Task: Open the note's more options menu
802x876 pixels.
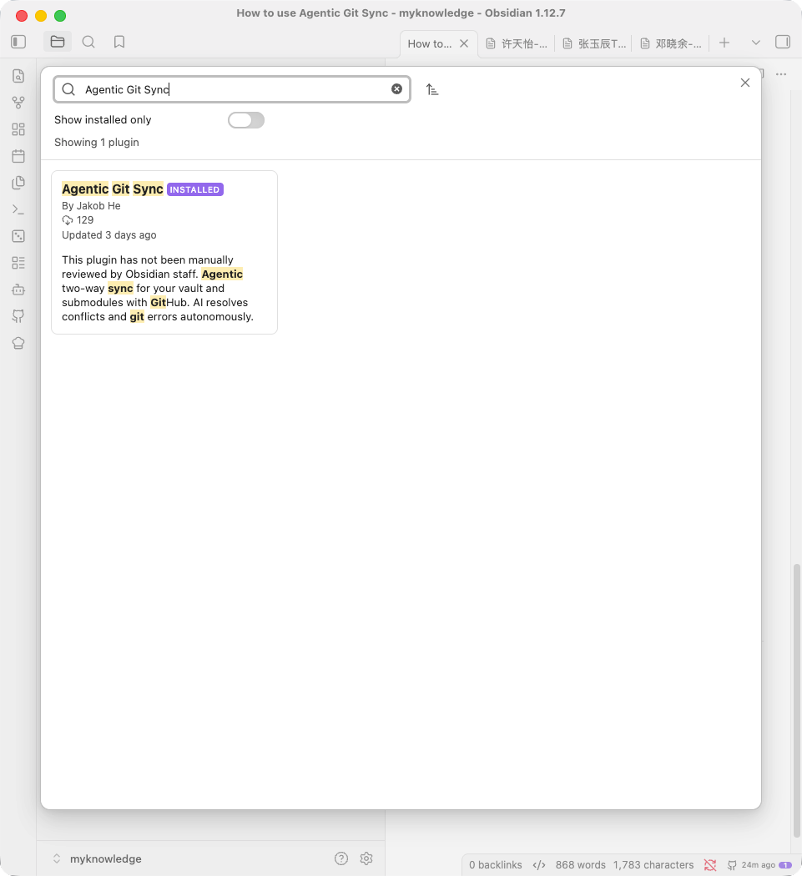Action: pyautogui.click(x=781, y=73)
